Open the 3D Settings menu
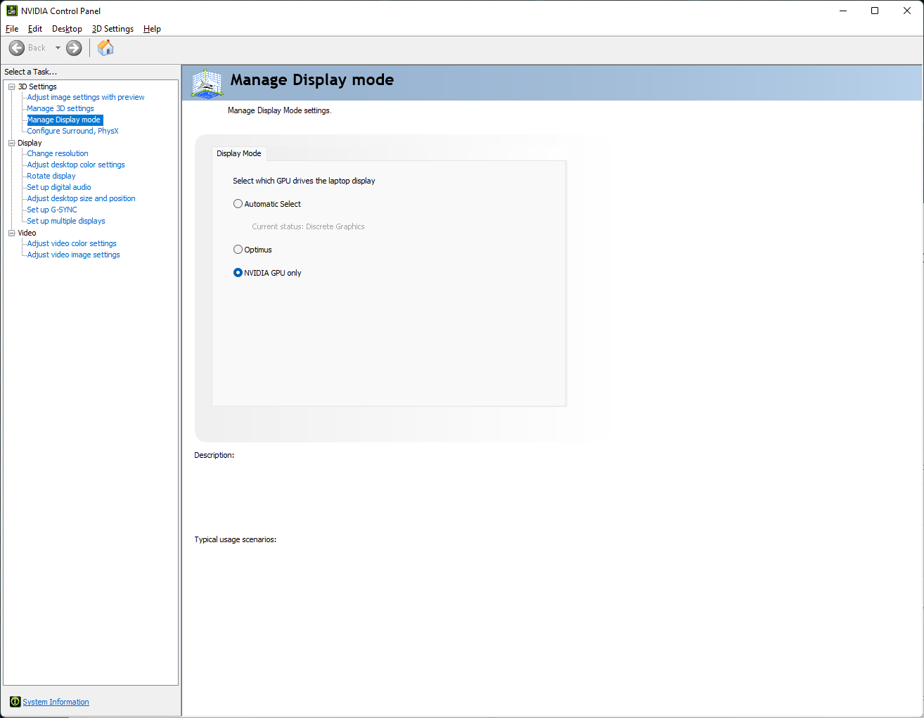This screenshot has width=924, height=718. point(113,29)
